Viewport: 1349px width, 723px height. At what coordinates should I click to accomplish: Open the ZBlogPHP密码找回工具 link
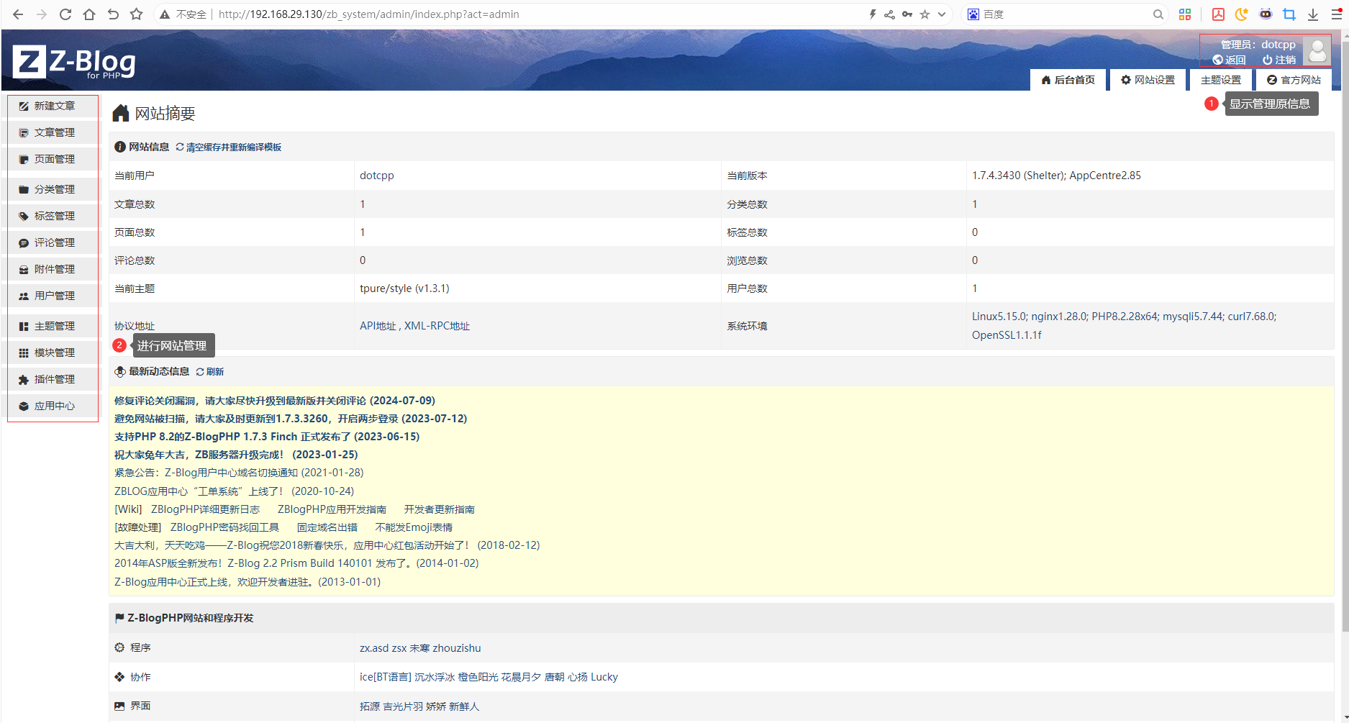tap(224, 527)
